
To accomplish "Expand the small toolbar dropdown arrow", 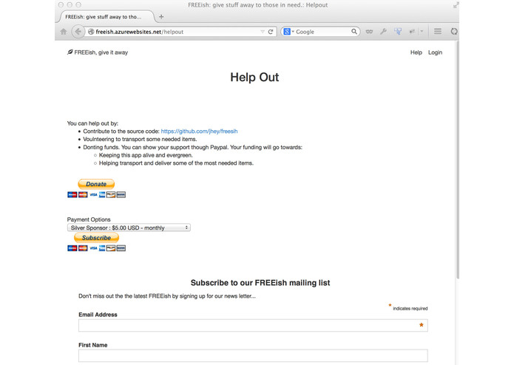I will pyautogui.click(x=422, y=32).
